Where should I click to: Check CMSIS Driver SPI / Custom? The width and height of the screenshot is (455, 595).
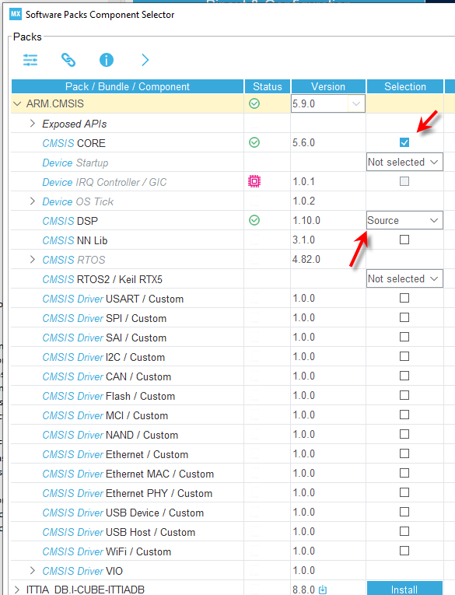(404, 317)
